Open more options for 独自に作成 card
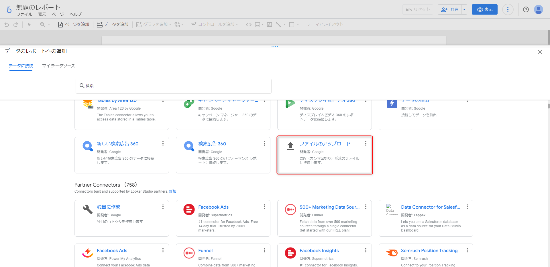 point(163,207)
